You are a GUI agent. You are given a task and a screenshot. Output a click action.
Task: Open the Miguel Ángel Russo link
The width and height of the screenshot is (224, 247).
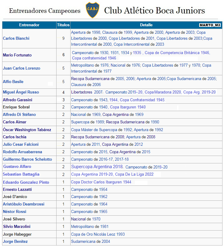21,92
